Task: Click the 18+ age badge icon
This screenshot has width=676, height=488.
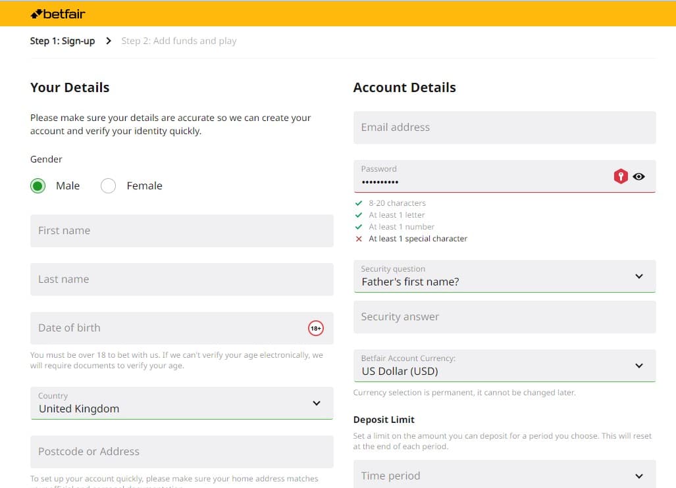Action: (316, 328)
